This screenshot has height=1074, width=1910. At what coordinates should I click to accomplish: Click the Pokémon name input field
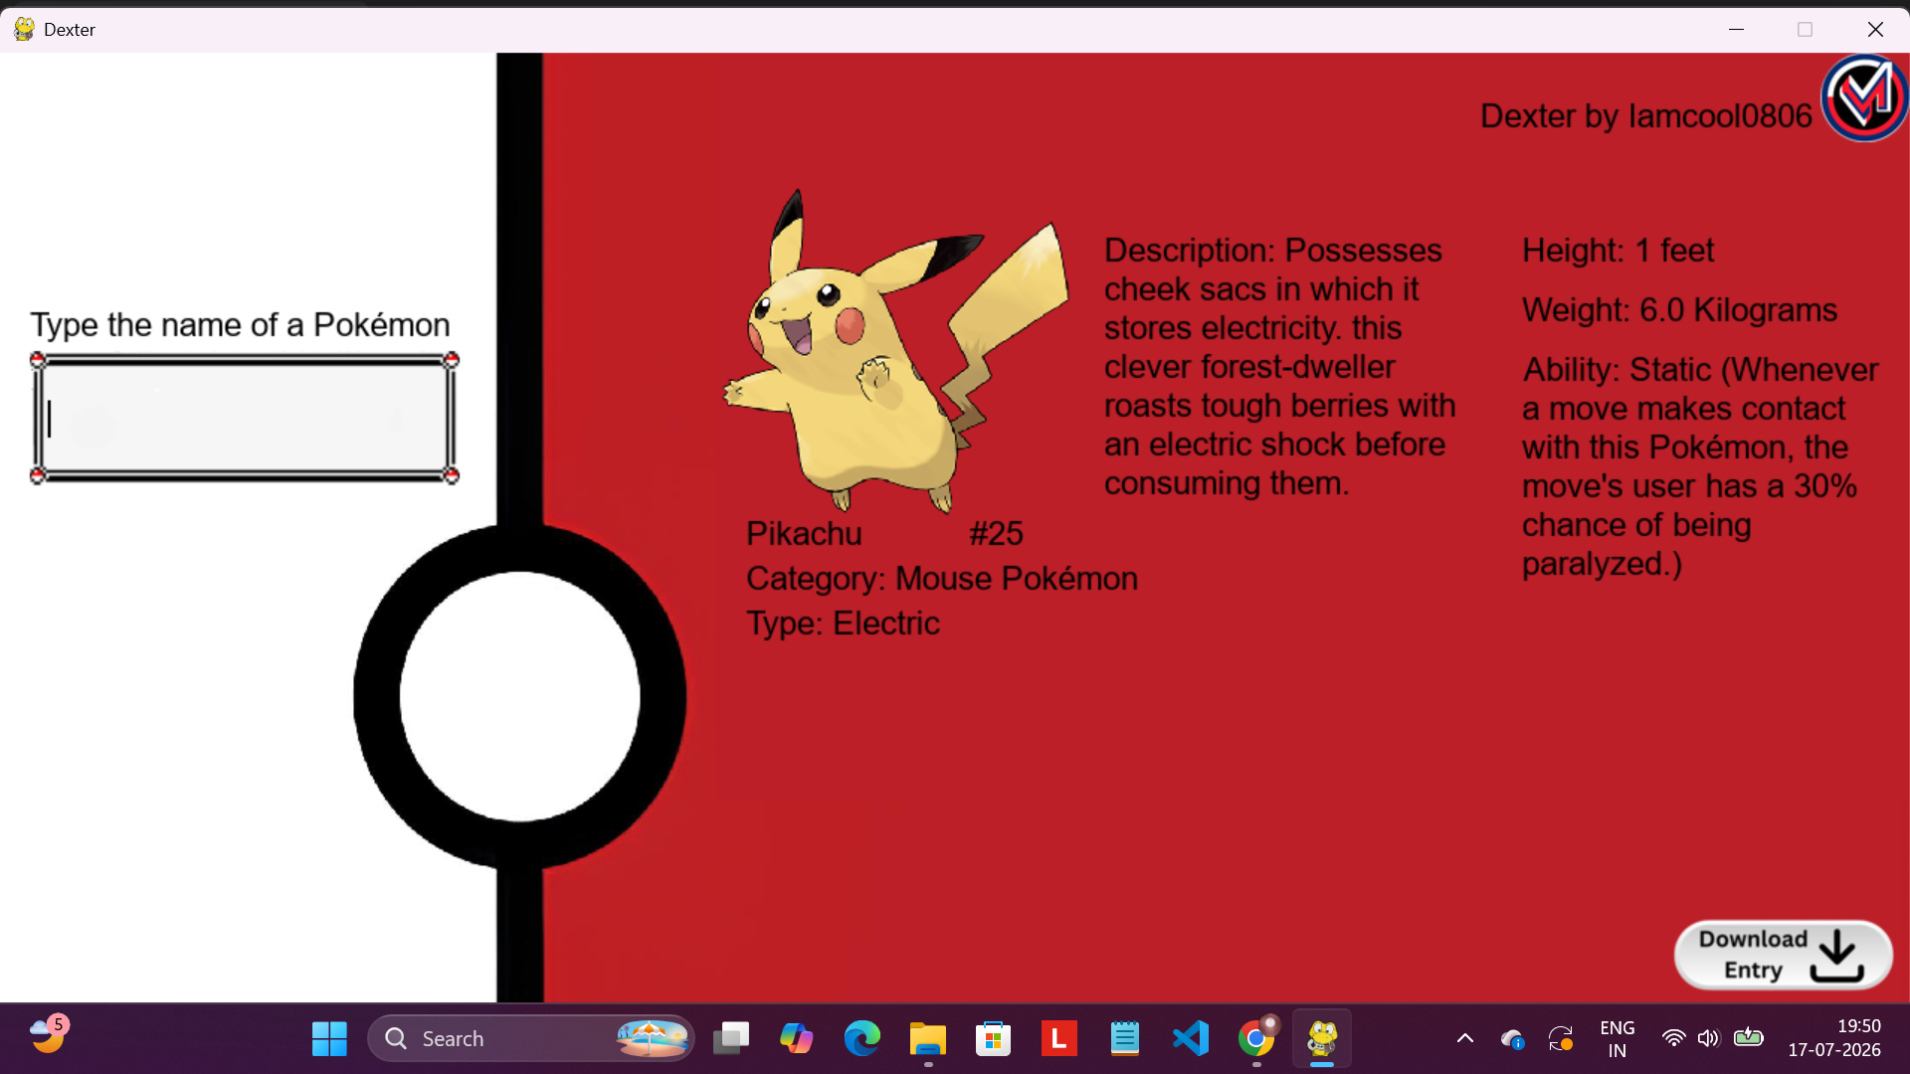point(245,419)
